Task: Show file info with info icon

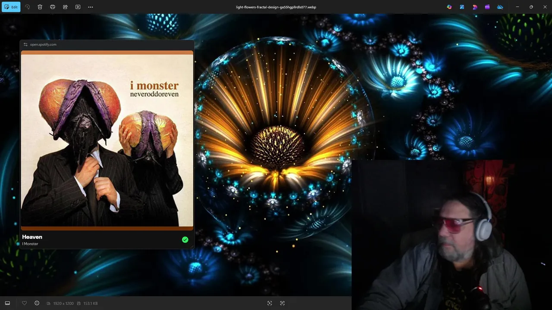Action: [x=37, y=303]
